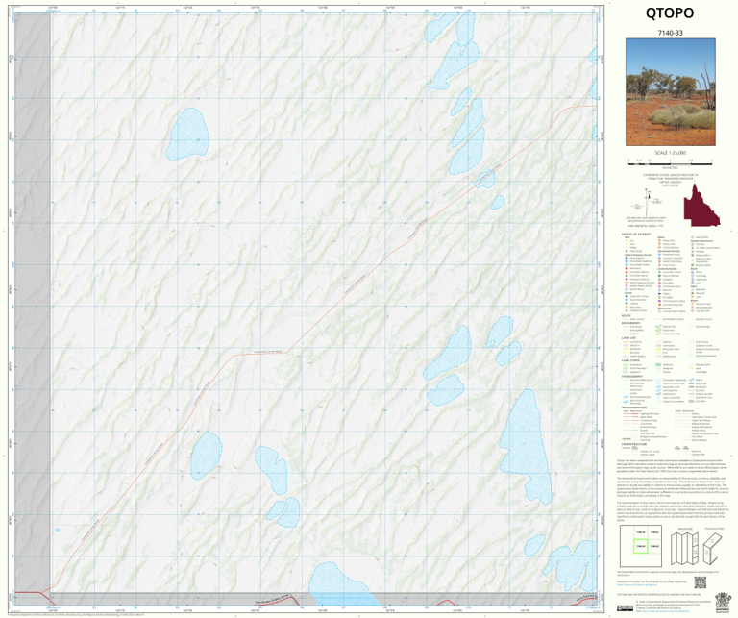The image size is (738, 618).
Task: Select the POINTS OF INTEREST legend heading
Action: pos(636,234)
